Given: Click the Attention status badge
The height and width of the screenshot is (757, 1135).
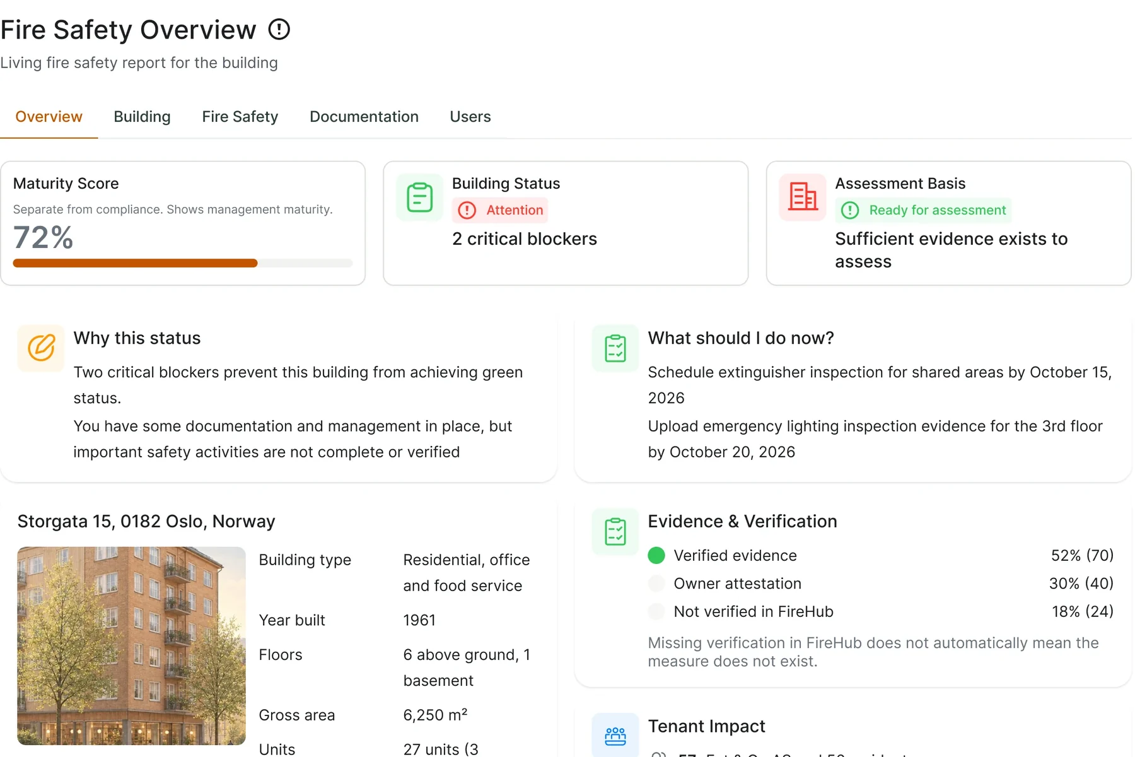Looking at the screenshot, I should pyautogui.click(x=500, y=210).
